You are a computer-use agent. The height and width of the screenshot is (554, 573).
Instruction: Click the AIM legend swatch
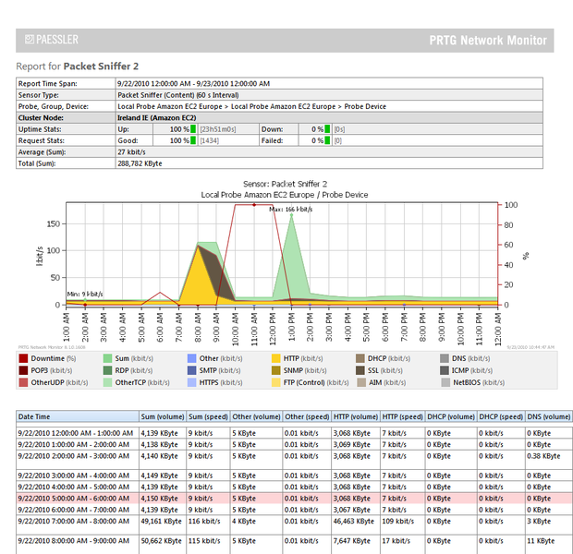point(361,382)
